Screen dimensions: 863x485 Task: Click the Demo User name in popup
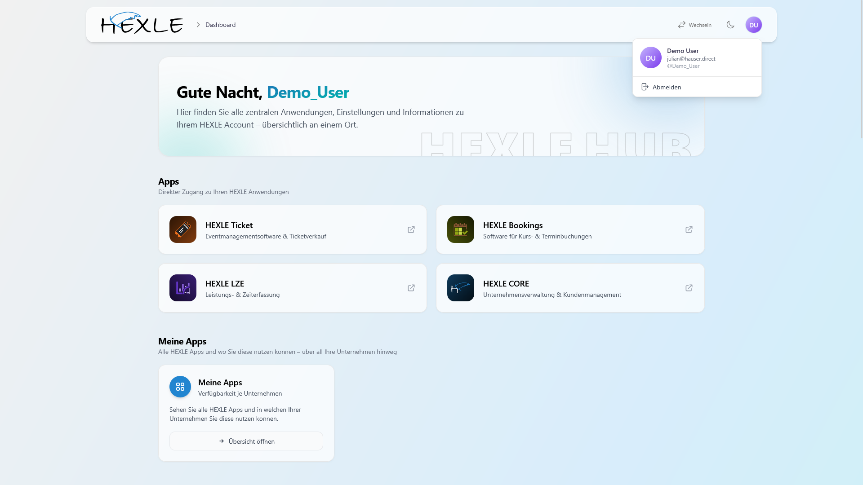coord(683,51)
